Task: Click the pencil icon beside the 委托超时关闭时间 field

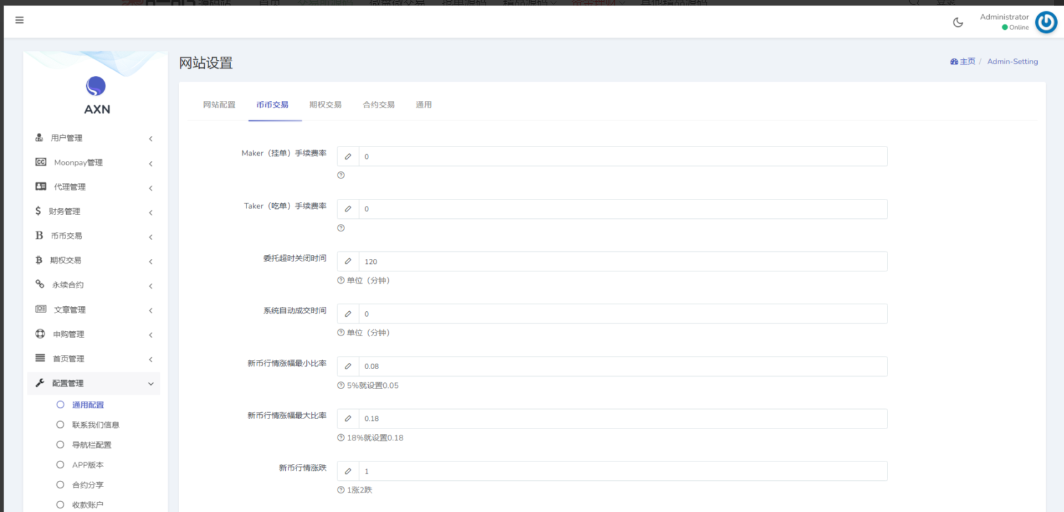Action: coord(348,261)
